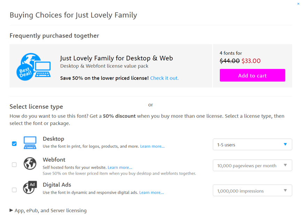Follow the Check it out link
This screenshot has width=302, height=222.
[164, 78]
